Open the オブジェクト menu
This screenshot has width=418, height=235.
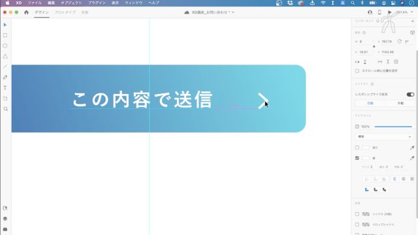point(71,3)
